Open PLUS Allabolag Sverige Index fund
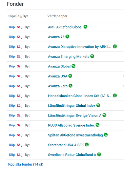 pyautogui.click(x=71, y=125)
